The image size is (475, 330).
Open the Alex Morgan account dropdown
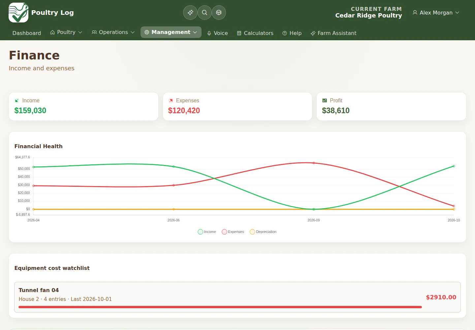click(x=436, y=13)
